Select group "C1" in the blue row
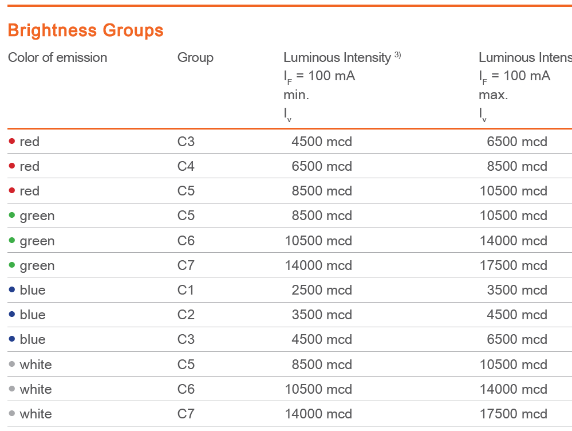 186,290
